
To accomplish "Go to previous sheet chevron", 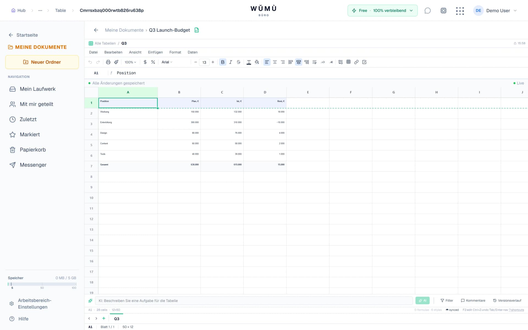I will (89, 318).
